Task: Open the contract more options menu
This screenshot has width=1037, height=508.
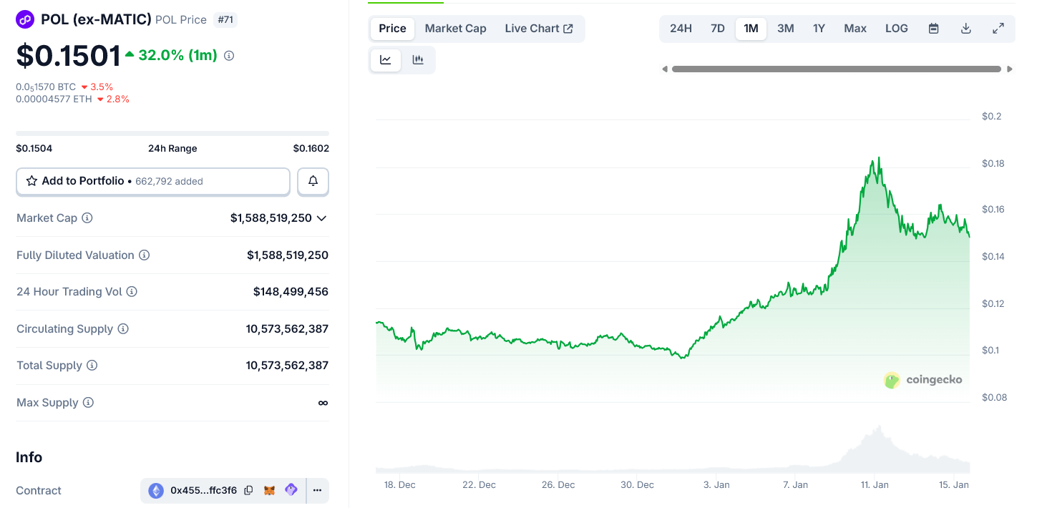Action: pos(317,491)
